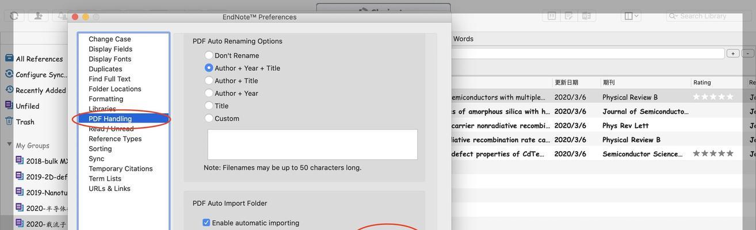Open Change Case preferences
Image resolution: width=756 pixels, height=230 pixels.
(x=110, y=39)
